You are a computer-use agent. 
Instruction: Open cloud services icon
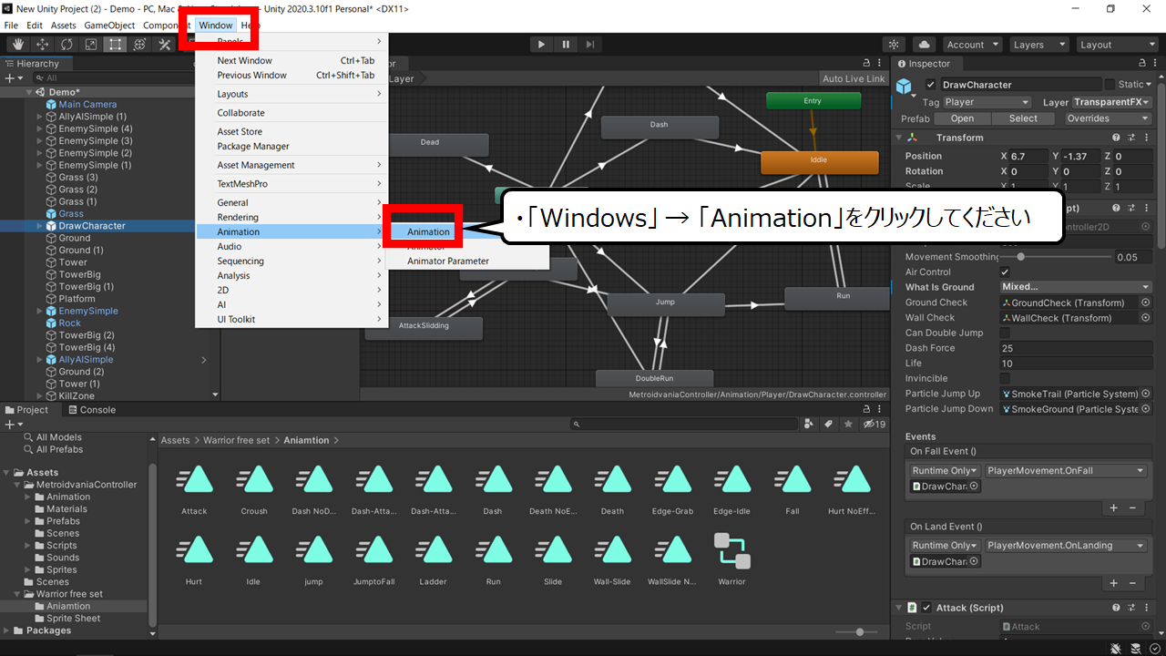pos(924,44)
